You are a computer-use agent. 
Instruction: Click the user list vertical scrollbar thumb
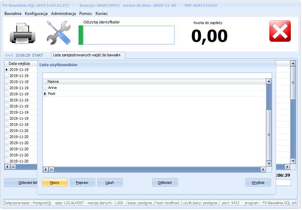point(269,135)
